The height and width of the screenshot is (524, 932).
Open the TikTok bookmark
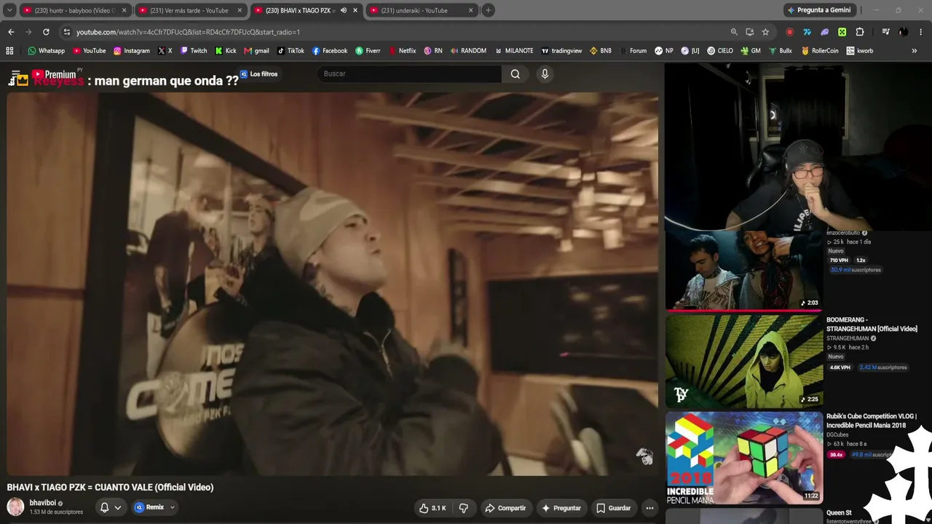click(x=291, y=51)
